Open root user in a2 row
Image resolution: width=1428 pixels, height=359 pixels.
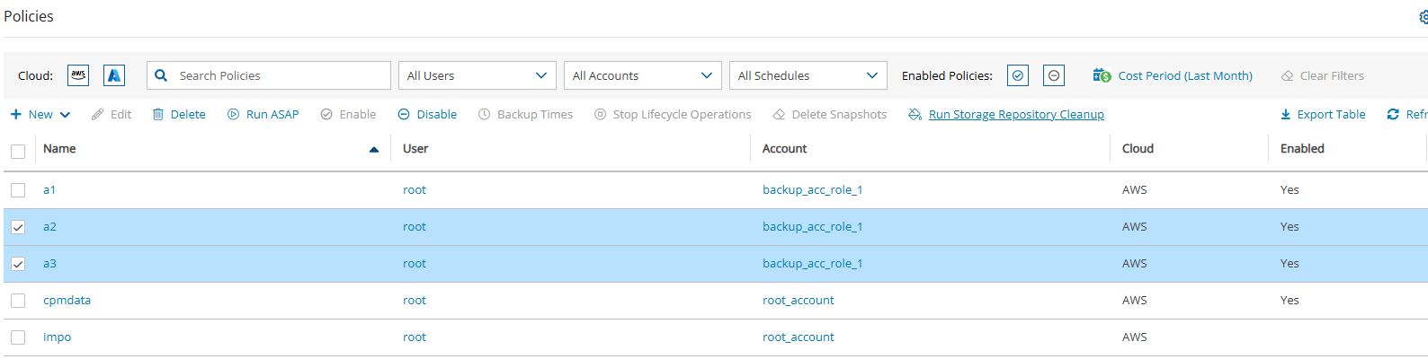click(415, 227)
